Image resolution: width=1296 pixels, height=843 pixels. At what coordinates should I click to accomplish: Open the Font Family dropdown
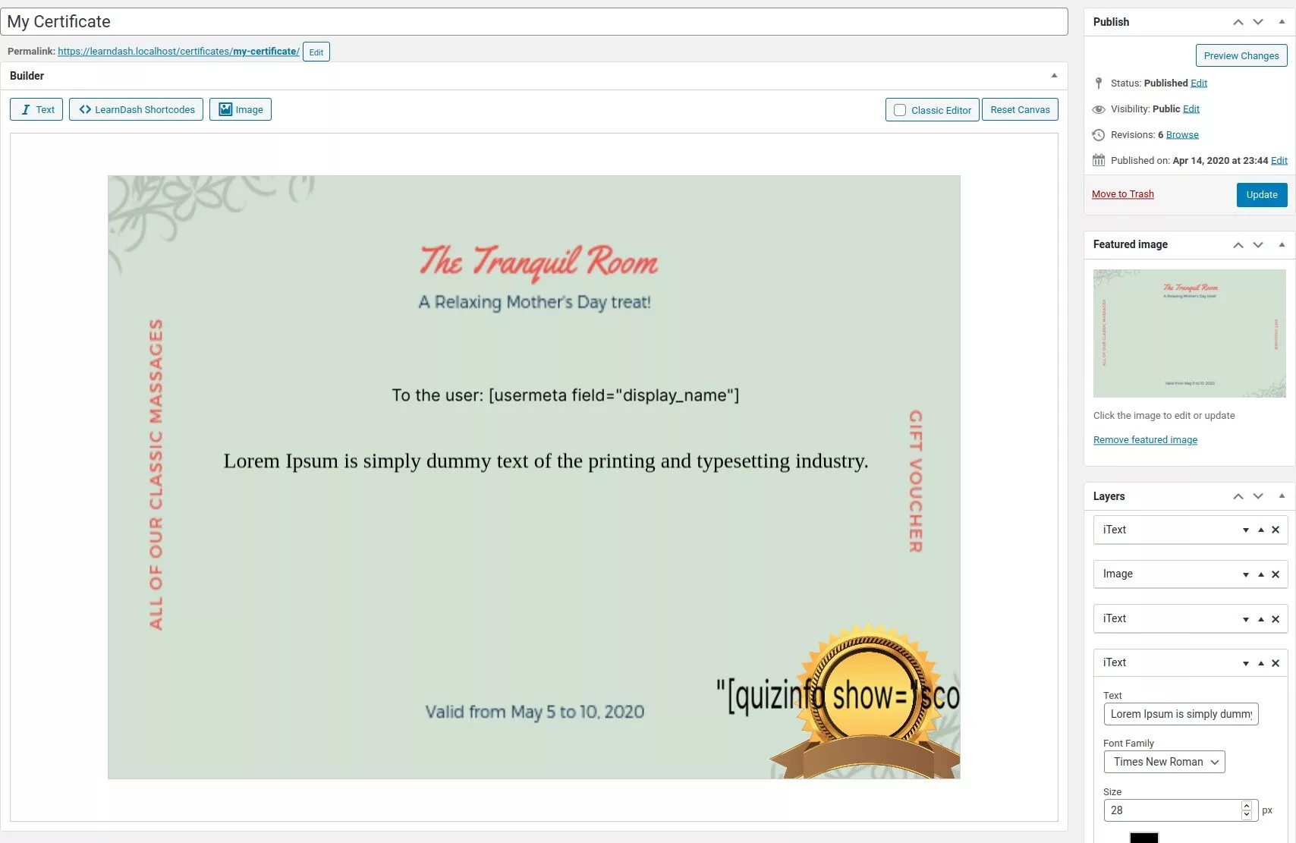point(1164,762)
